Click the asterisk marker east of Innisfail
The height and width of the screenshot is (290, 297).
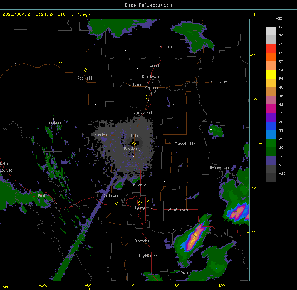click(x=173, y=104)
